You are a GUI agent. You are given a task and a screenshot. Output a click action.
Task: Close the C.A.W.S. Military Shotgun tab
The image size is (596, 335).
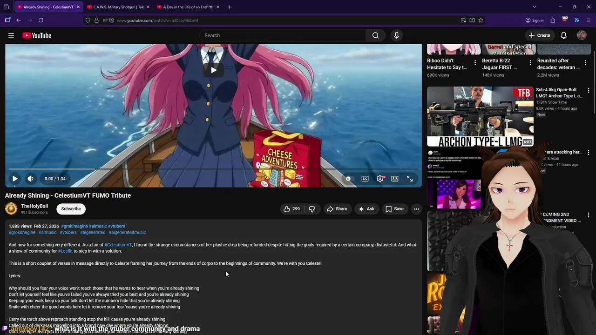pyautogui.click(x=148, y=7)
